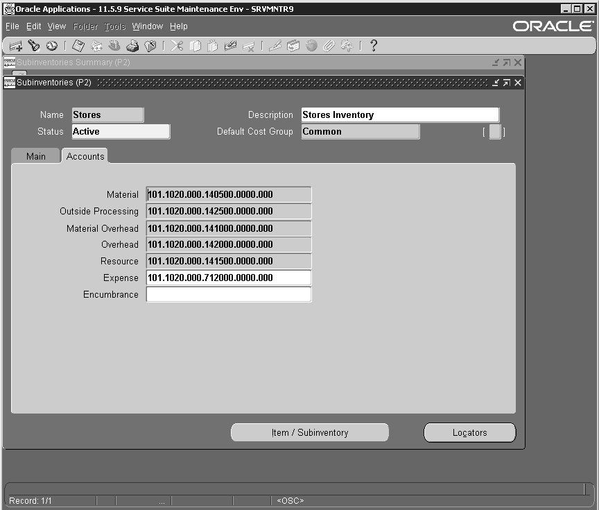Click the Clear Record eraser icon
Image resolution: width=599 pixels, height=510 pixels.
click(x=230, y=46)
